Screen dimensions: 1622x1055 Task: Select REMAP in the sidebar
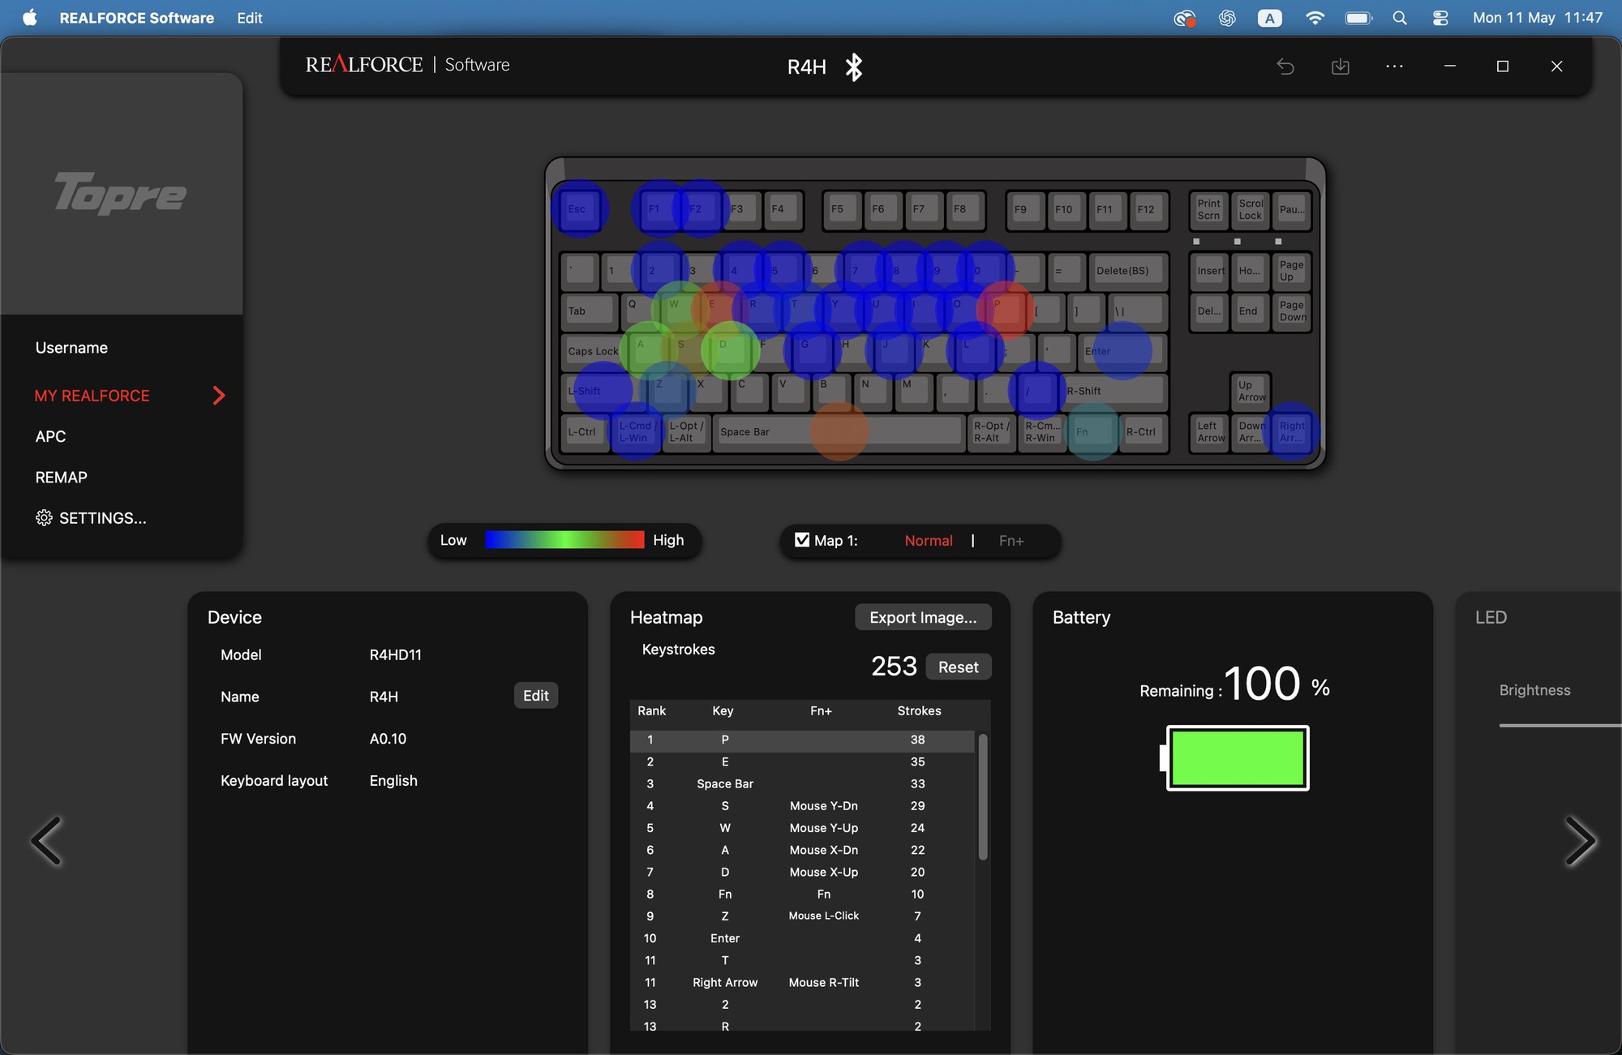[x=61, y=478]
